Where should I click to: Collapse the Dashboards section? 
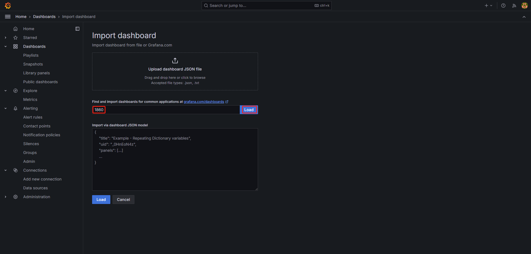point(5,46)
